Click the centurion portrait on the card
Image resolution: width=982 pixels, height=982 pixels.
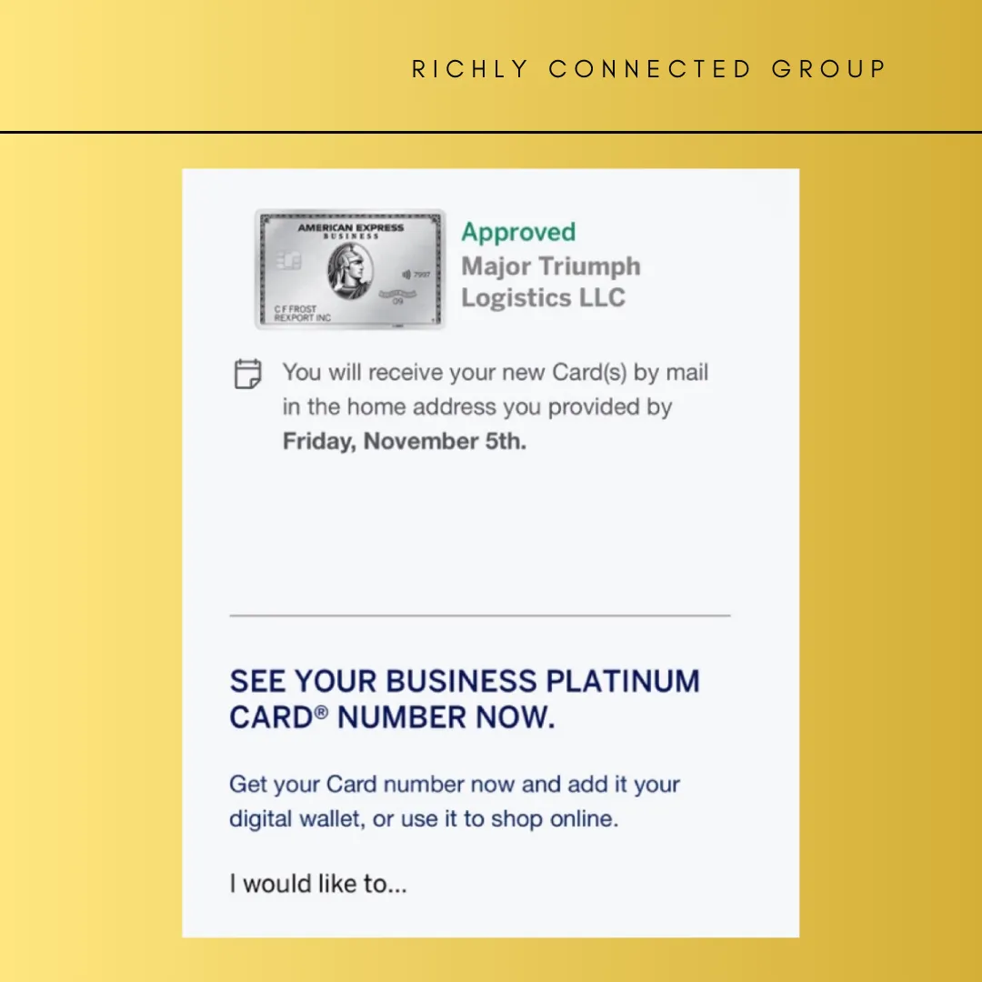click(351, 271)
